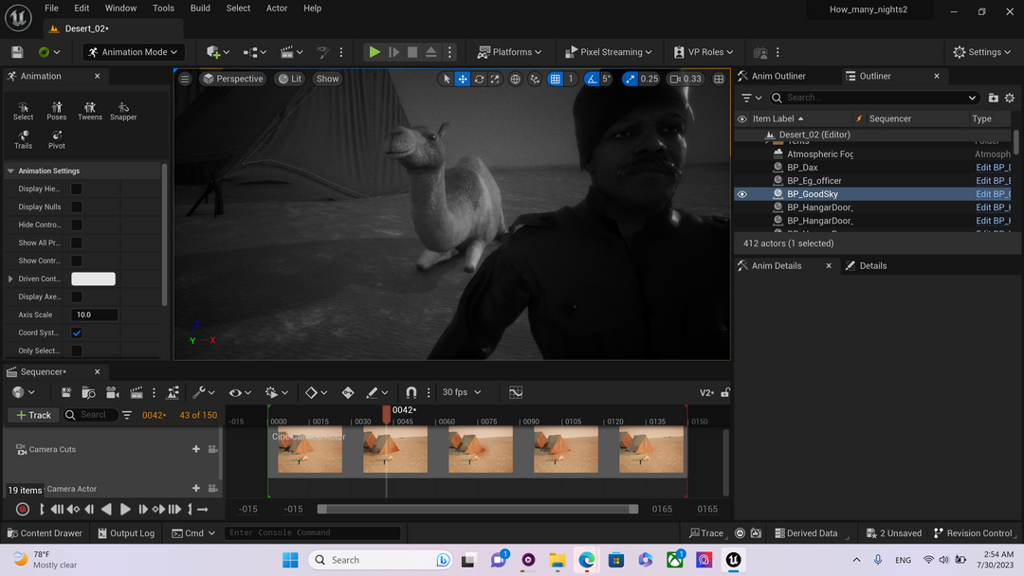
Task: Hide BP_GoodSky using the eye icon
Action: (x=742, y=194)
